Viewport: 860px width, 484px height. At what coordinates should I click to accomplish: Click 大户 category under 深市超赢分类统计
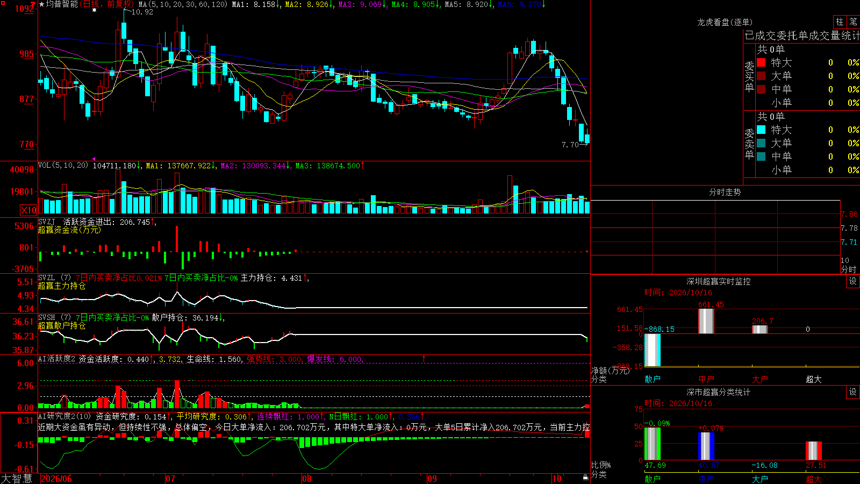point(760,479)
